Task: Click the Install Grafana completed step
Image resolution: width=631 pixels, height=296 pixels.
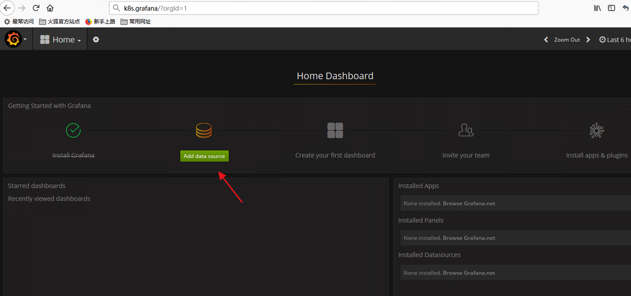Action: coord(73,155)
